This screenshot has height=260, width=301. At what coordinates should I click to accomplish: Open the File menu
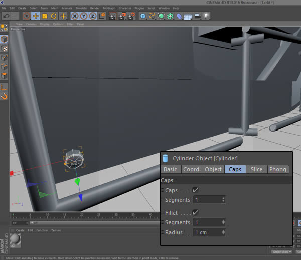pos(4,8)
